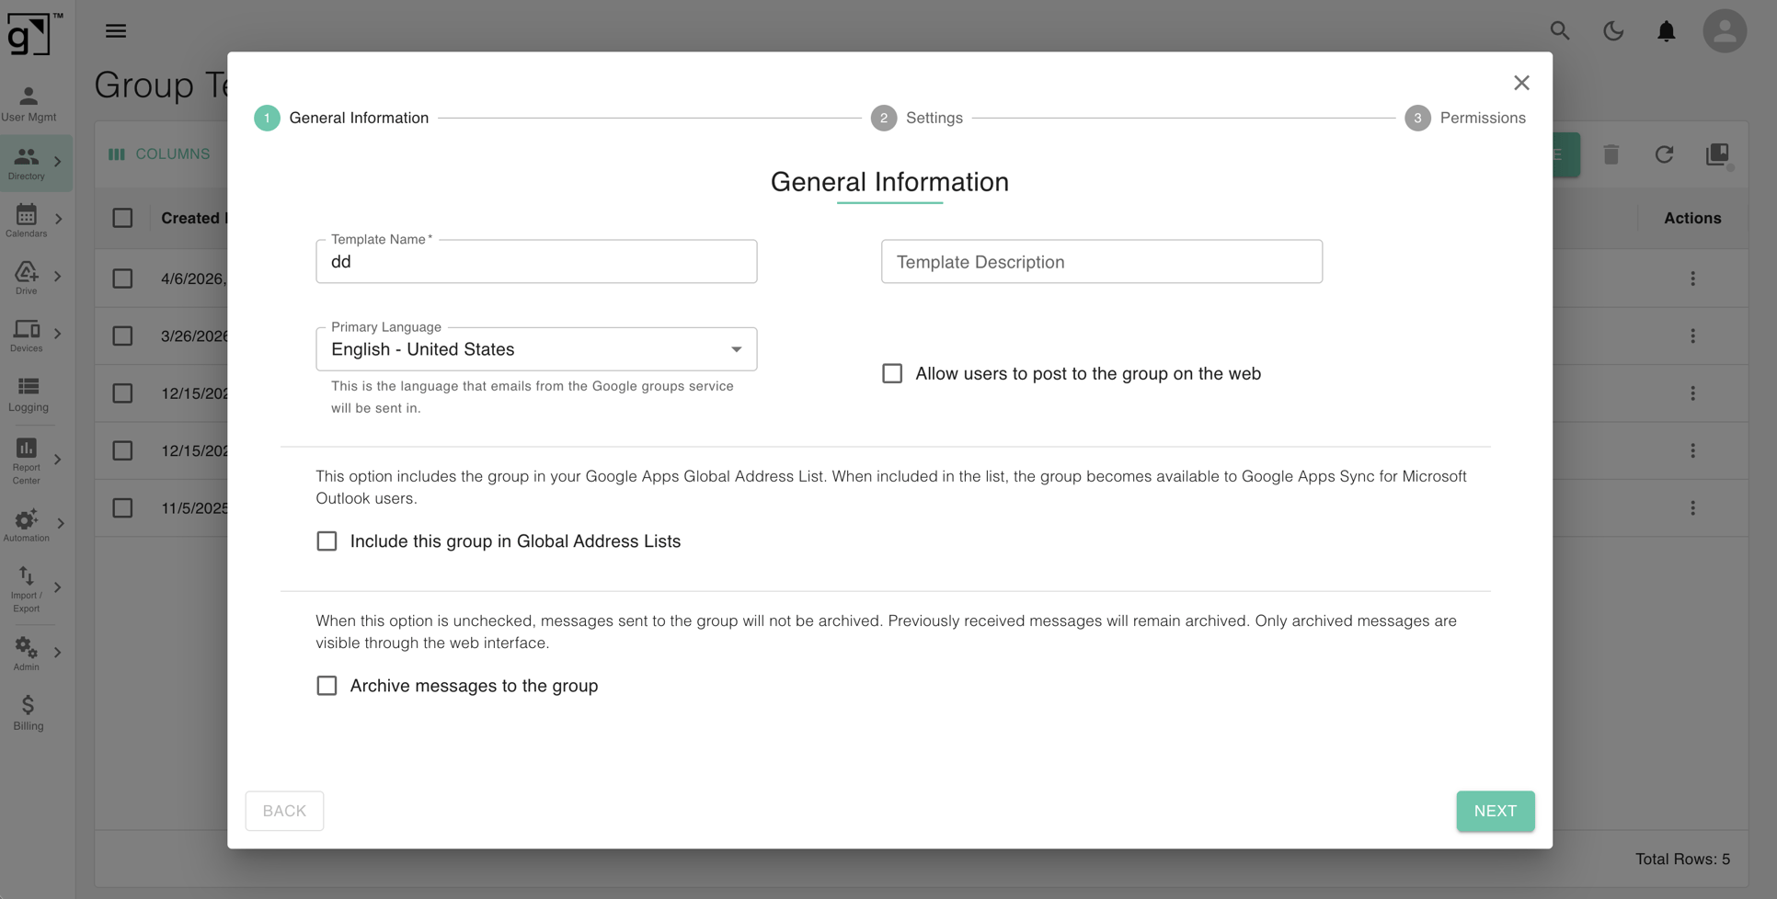Select the checkbox for row 11/5/2025

[x=122, y=508]
